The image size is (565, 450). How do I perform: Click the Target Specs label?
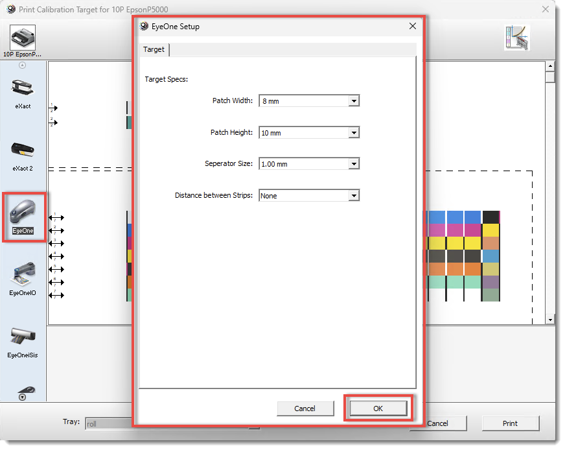click(166, 79)
